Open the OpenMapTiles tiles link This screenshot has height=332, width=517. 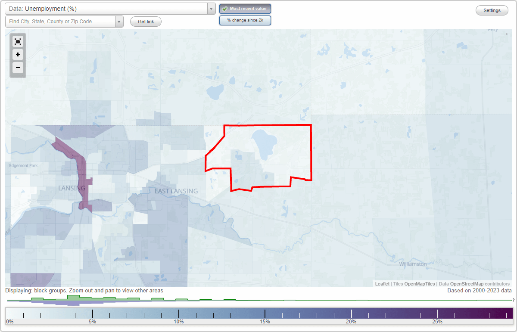pos(419,284)
